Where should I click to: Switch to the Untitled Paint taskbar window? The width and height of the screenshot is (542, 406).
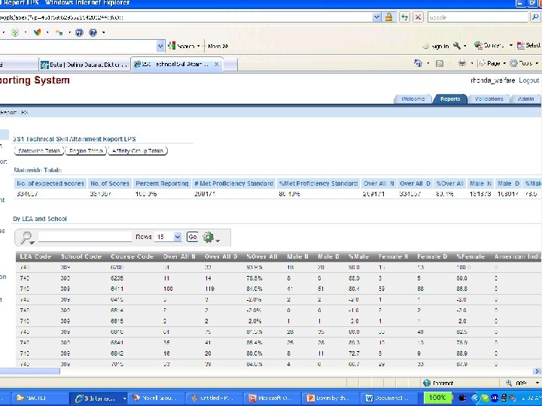coord(215,398)
